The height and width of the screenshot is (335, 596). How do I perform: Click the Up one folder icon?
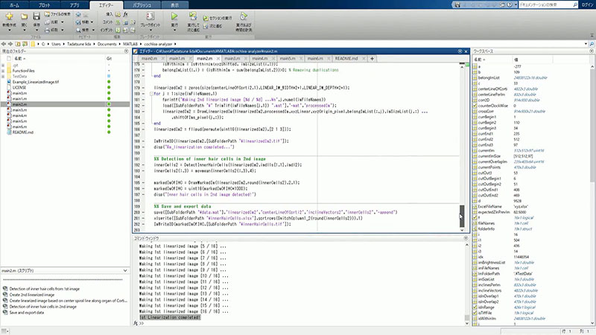click(18, 44)
